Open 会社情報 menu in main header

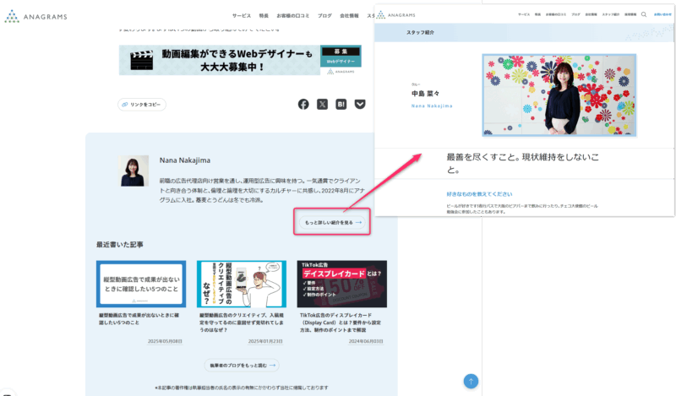tap(349, 16)
